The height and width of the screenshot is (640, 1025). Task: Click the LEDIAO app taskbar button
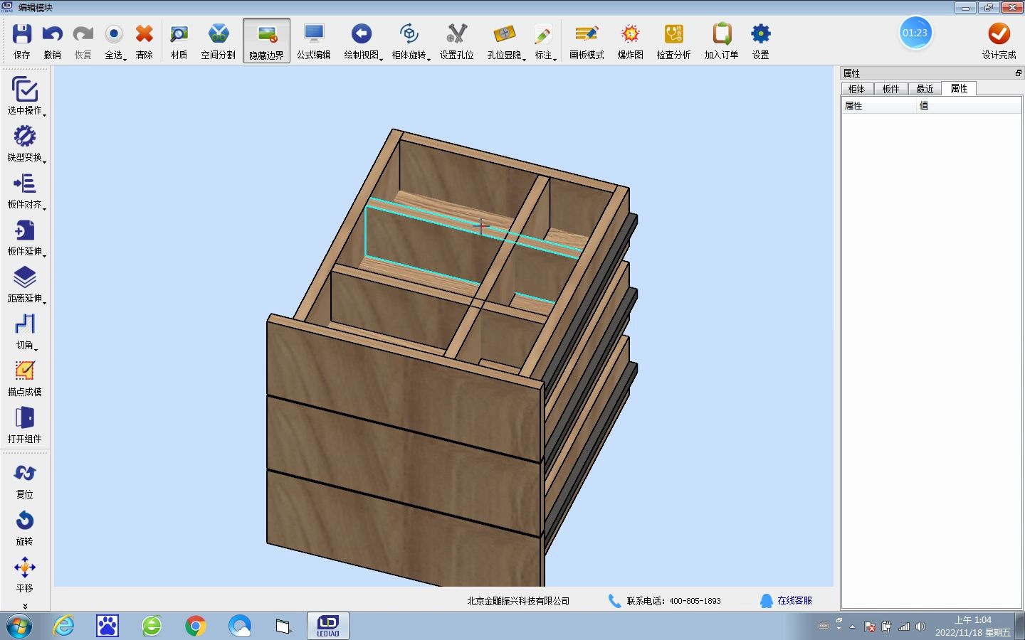328,626
